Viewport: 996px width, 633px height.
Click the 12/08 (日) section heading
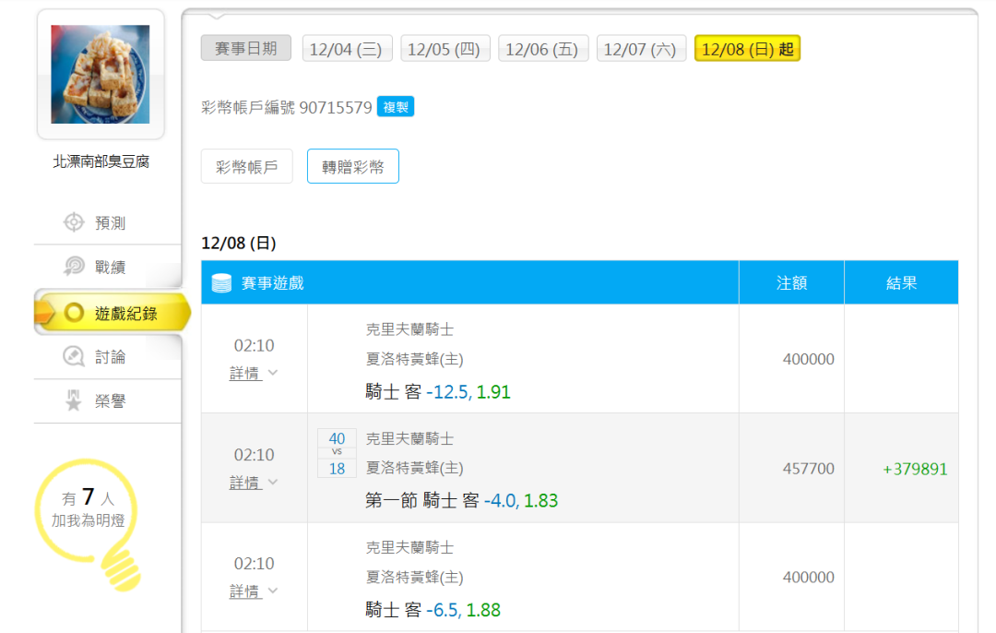(x=239, y=244)
